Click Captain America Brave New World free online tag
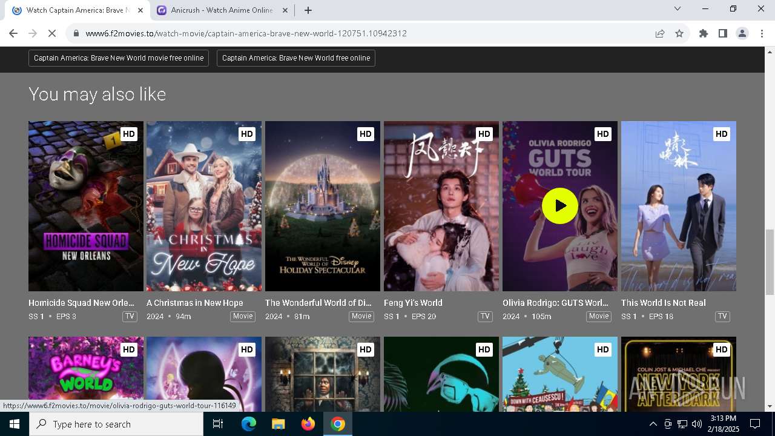This screenshot has height=436, width=775. (x=296, y=58)
